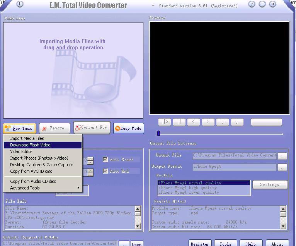The height and width of the screenshot is (246, 296).
Task: Toggle the Auto End checkbox
Action: (x=105, y=171)
